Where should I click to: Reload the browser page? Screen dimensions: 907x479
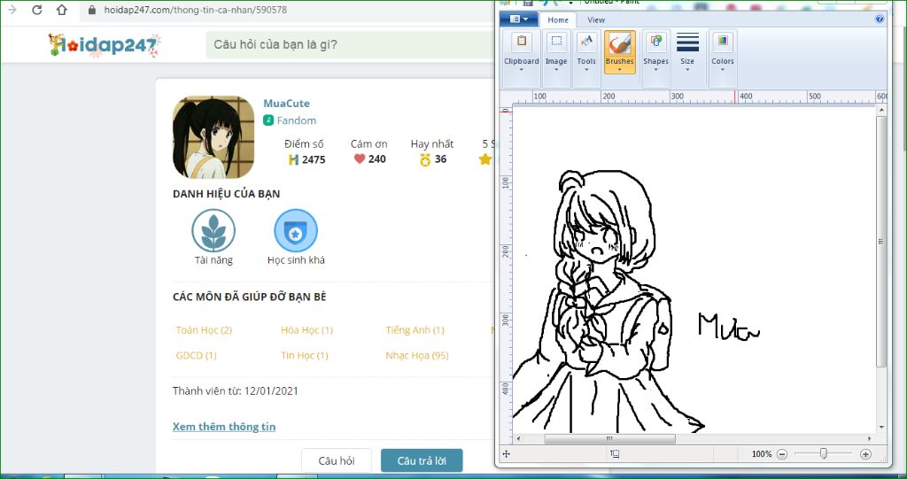37,10
